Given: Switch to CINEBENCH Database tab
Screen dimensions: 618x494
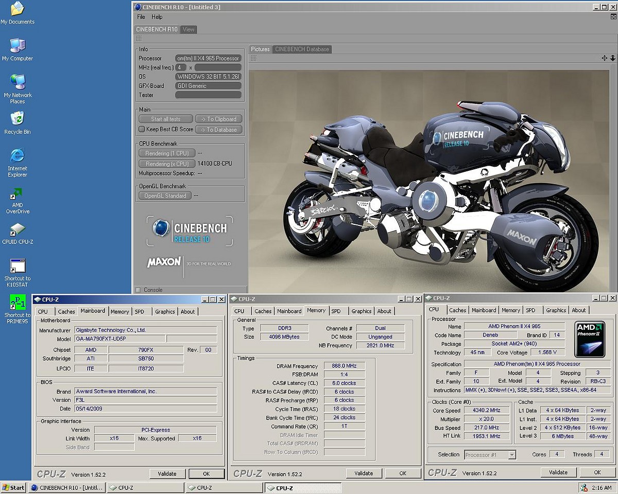Looking at the screenshot, I should (x=302, y=49).
